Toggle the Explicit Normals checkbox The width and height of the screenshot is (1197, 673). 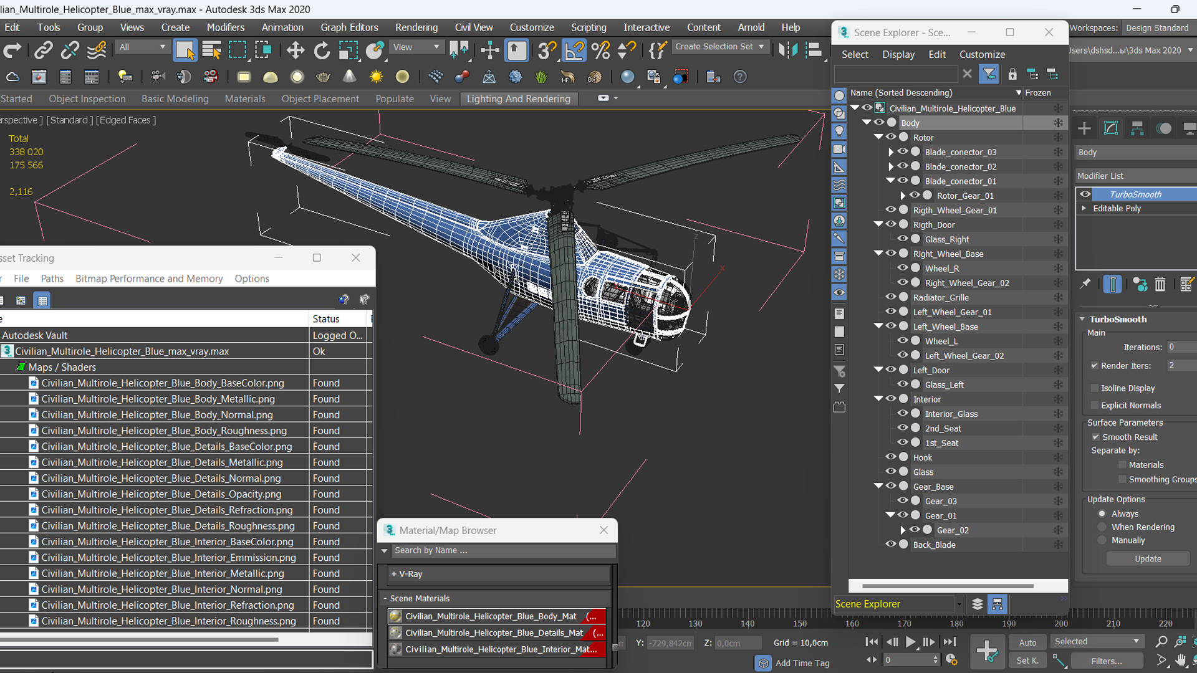pyautogui.click(x=1095, y=406)
